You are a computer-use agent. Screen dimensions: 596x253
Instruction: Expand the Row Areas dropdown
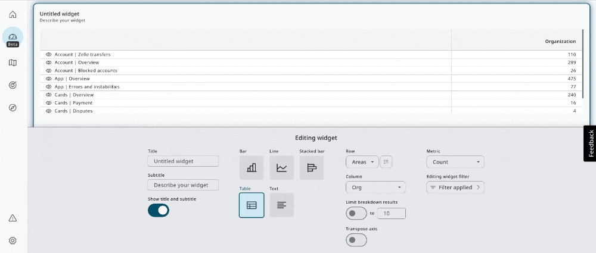click(362, 161)
